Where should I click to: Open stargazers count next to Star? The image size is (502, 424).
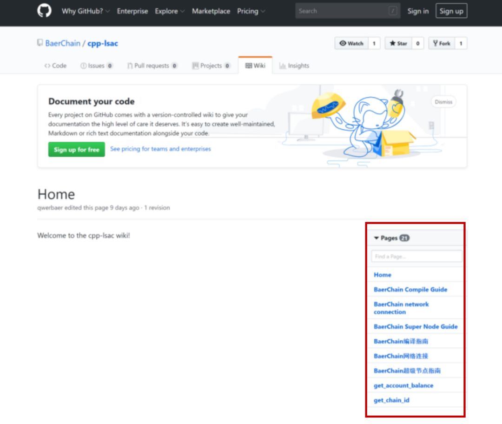coord(417,43)
